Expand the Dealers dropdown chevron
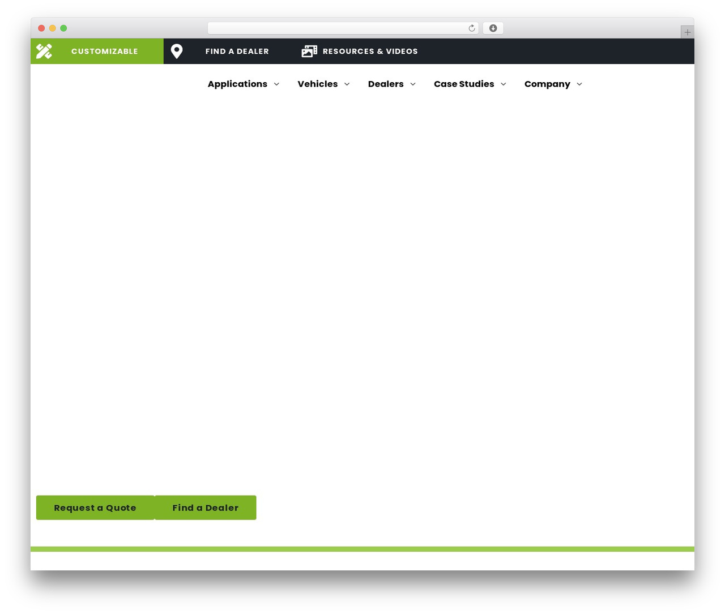Image resolution: width=725 pixels, height=614 pixels. click(413, 84)
